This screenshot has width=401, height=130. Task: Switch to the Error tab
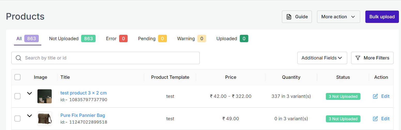[x=117, y=39]
